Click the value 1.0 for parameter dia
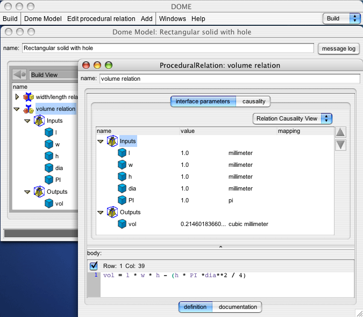 tap(185, 188)
